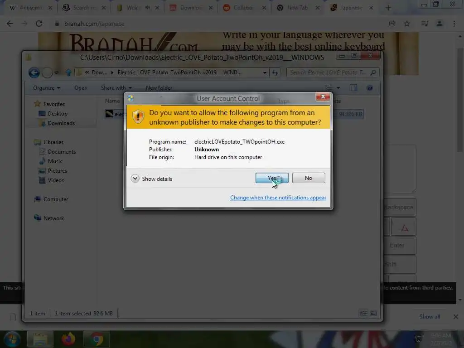Select Computer in the navigation pane
Image resolution: width=464 pixels, height=348 pixels.
click(56, 199)
